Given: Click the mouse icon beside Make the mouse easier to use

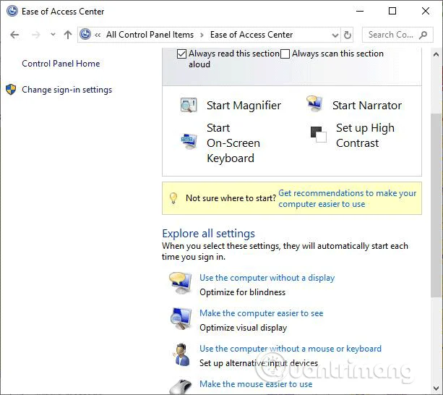Looking at the screenshot, I should click(x=181, y=387).
